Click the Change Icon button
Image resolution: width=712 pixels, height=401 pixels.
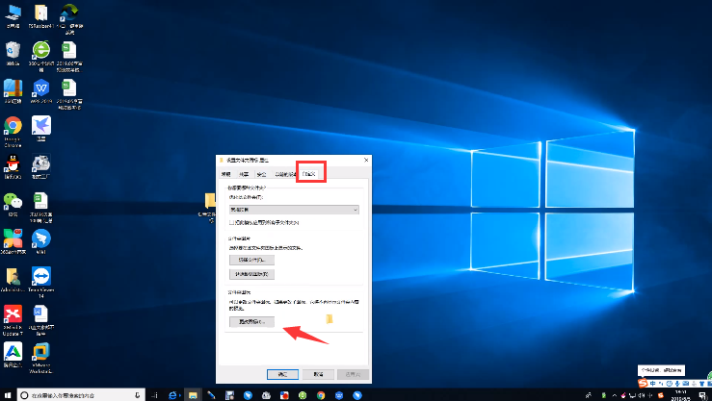(251, 320)
